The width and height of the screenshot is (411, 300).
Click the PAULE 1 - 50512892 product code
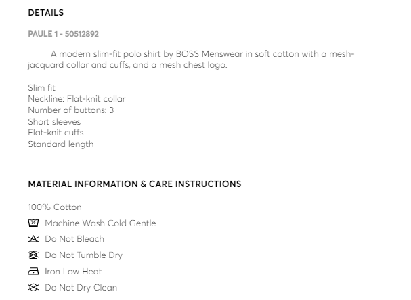[x=63, y=34]
